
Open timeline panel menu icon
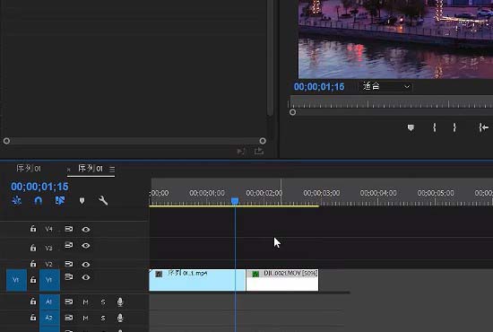(x=112, y=169)
